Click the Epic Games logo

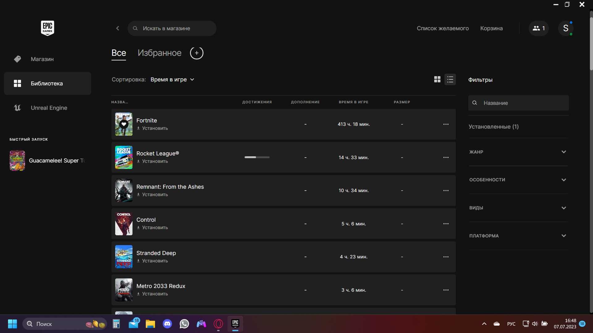[48, 28]
